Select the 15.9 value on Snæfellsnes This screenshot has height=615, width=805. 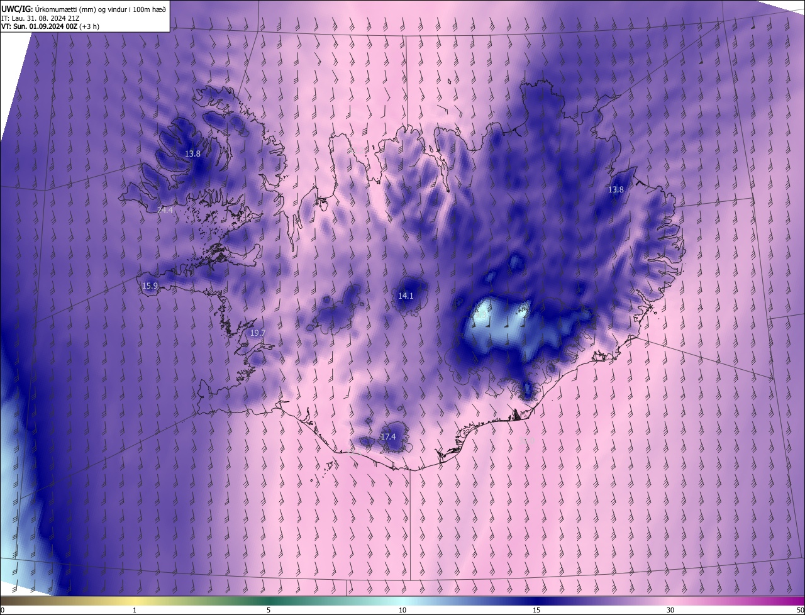coord(150,286)
